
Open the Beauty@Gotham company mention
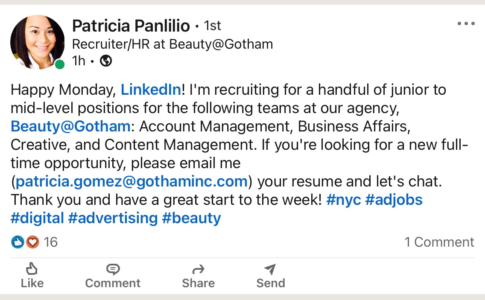tap(70, 126)
